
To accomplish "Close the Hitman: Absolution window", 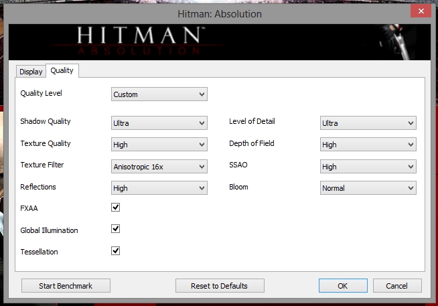I will [x=421, y=11].
